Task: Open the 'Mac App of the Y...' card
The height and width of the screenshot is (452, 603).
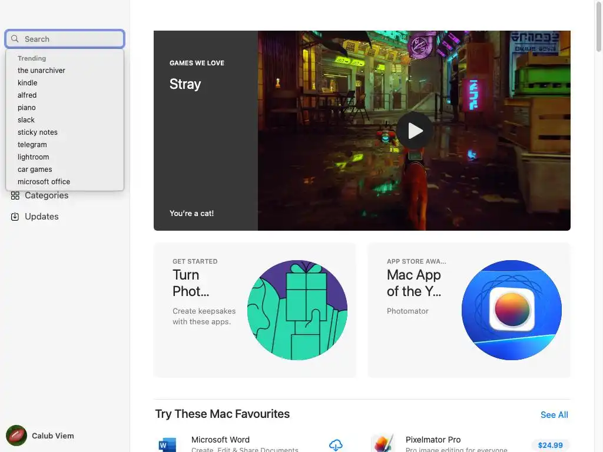Action: tap(469, 310)
